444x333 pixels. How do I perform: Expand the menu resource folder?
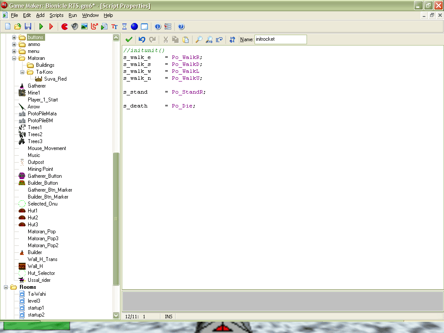13,51
